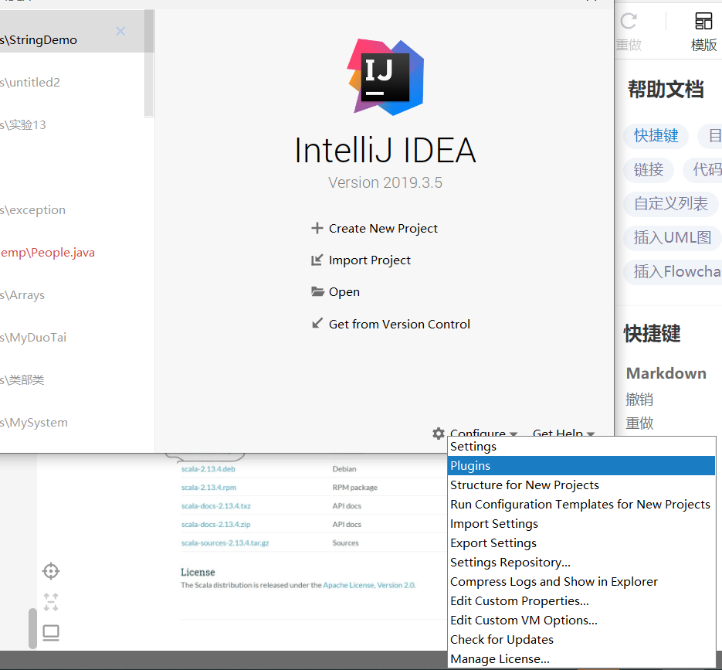
Task: Click the redo (重做) icon in editor toolbar
Action: click(x=629, y=22)
